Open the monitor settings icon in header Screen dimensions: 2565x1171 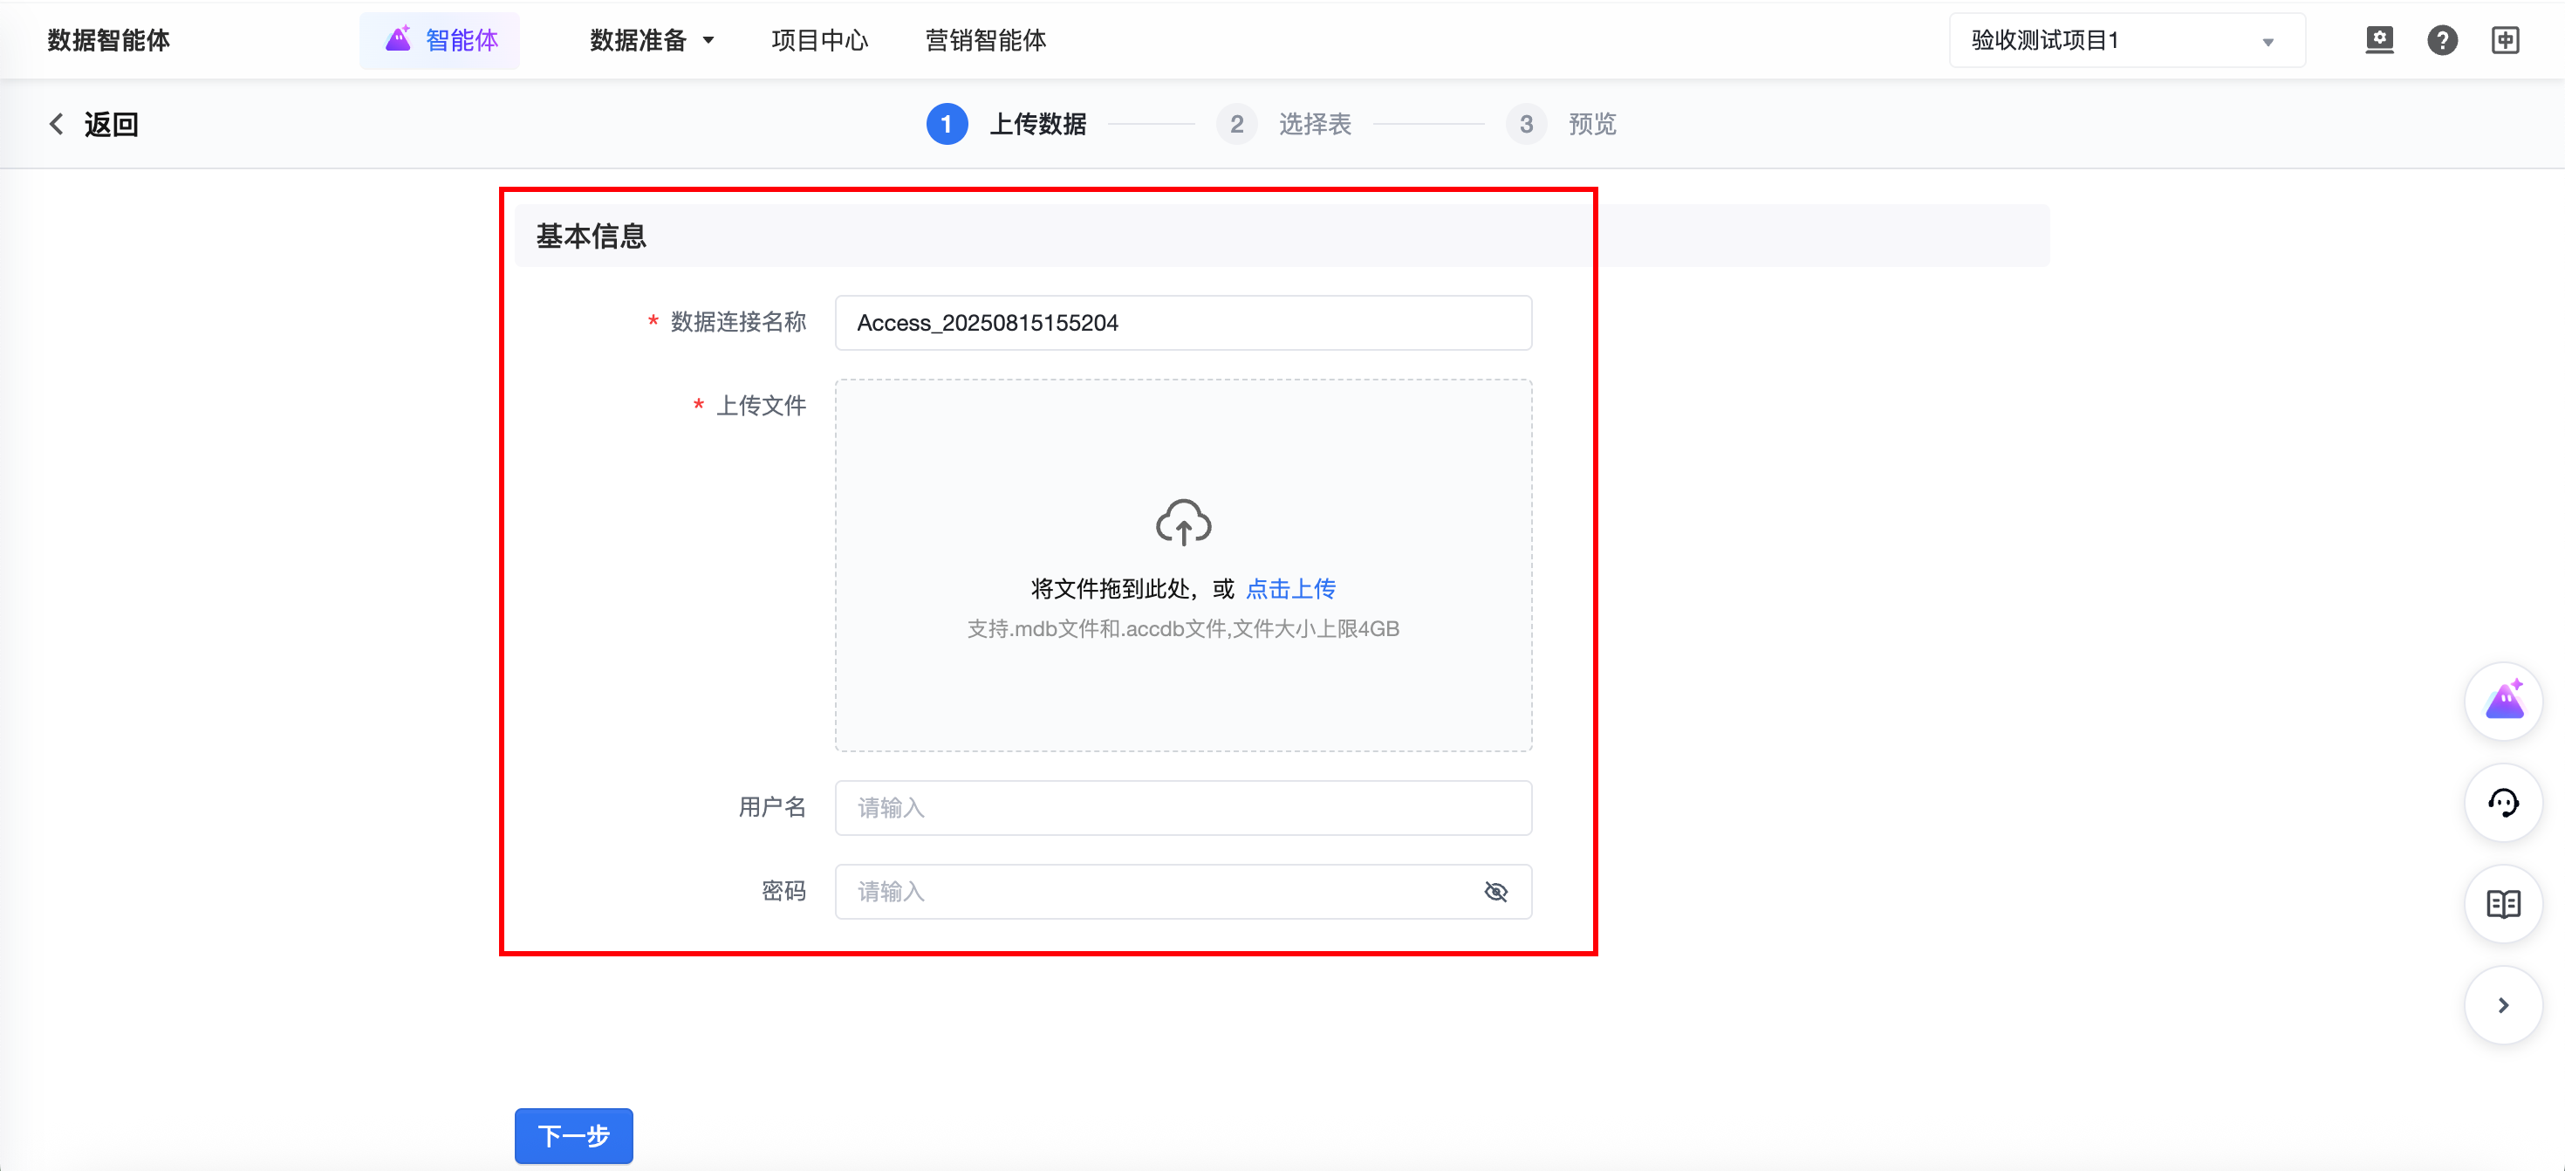[x=2379, y=40]
